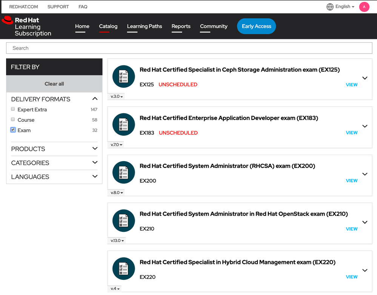Enable the Expert Extra filter checkbox
This screenshot has width=377, height=295.
coord(13,109)
